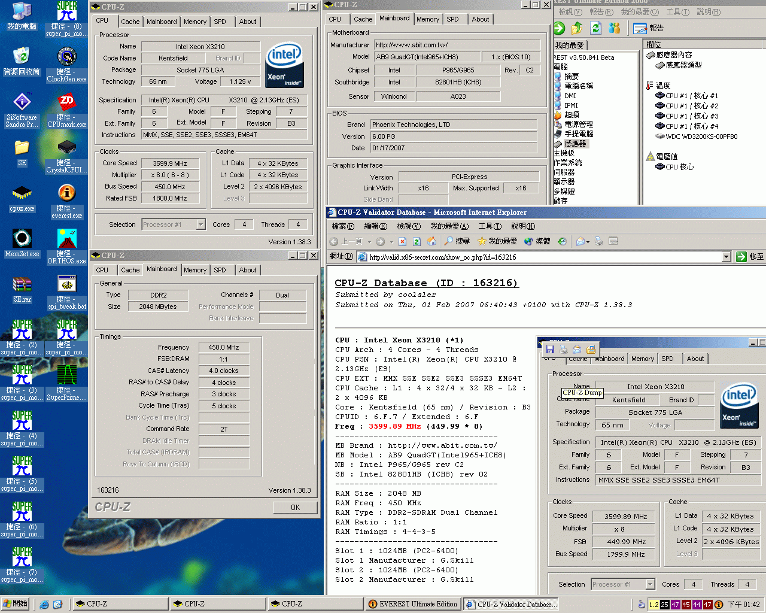The image size is (766, 613).
Task: Click the 欄位 column header in EVEREST
Action: click(x=703, y=44)
